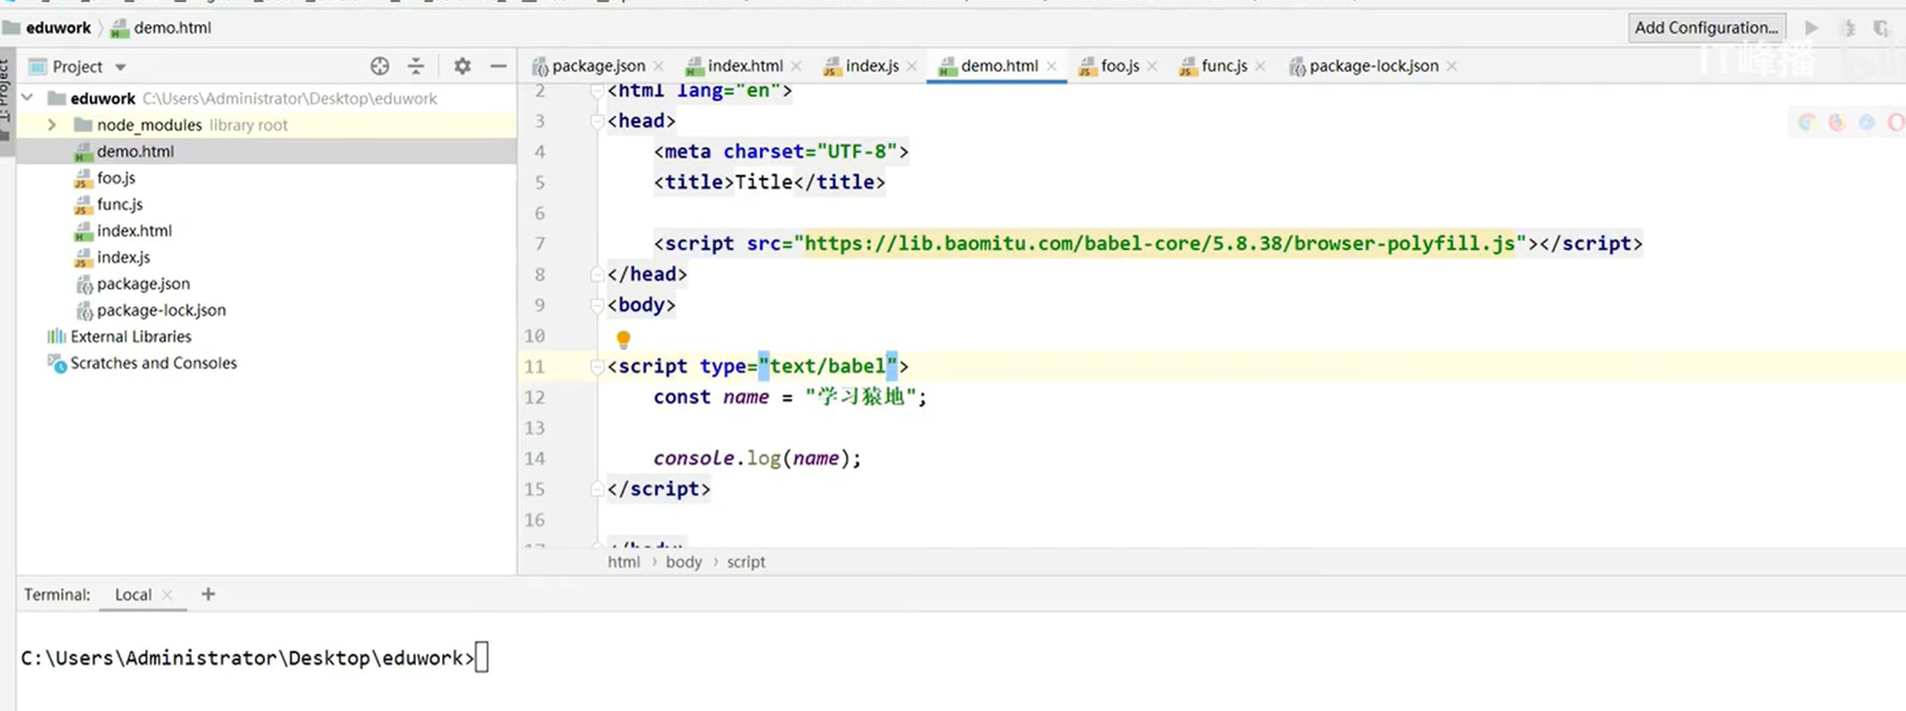This screenshot has height=711, width=1906.
Task: Click the locate/scroll from source icon
Action: point(380,67)
